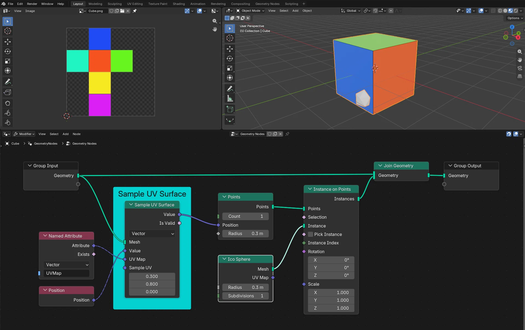Pin the Cube.png image
Screen dimensions: 525x330
(x=135, y=11)
